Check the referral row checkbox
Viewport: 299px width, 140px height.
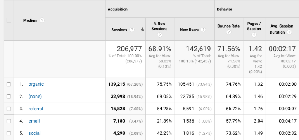click(x=9, y=109)
